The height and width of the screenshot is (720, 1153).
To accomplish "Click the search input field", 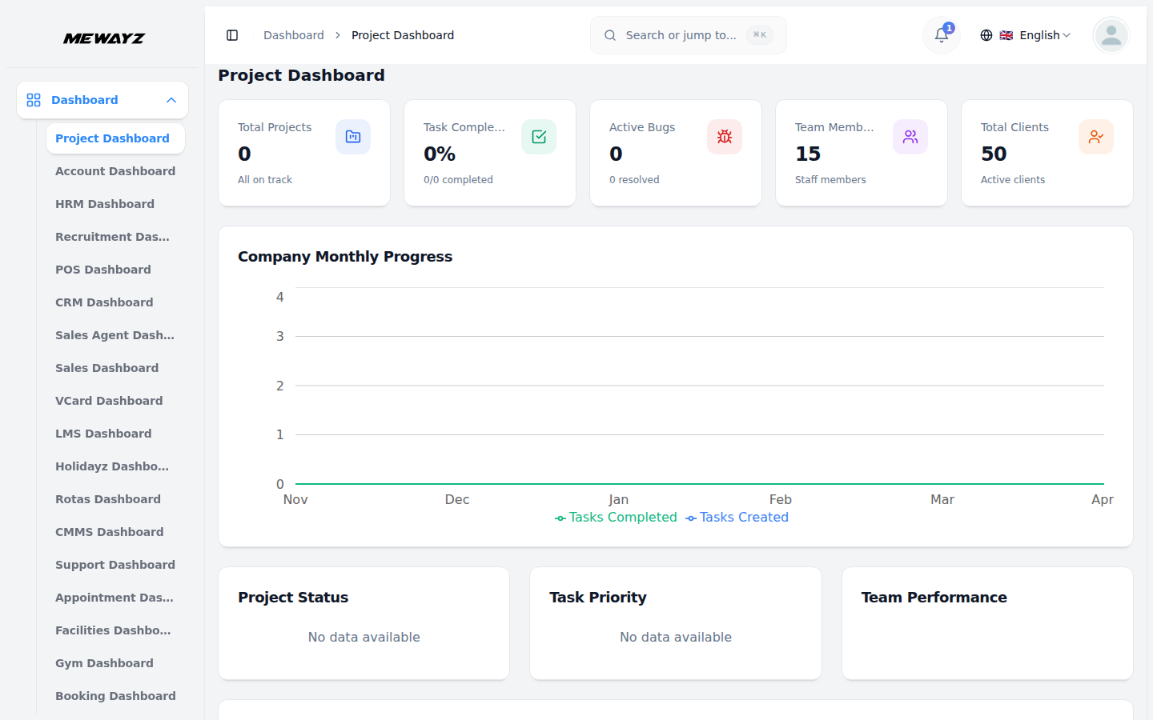I will (x=689, y=35).
